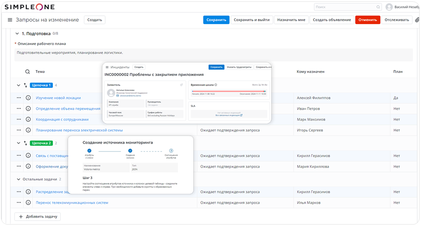Image resolution: width=421 pixels, height=225 pixels.
Task: Click assignee Илья Марков cell
Action: (308, 202)
